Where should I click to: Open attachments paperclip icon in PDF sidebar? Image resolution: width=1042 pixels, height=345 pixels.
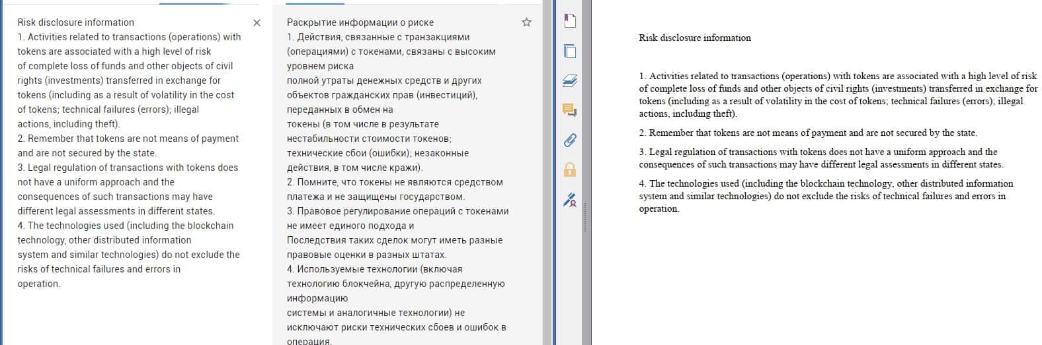click(570, 140)
